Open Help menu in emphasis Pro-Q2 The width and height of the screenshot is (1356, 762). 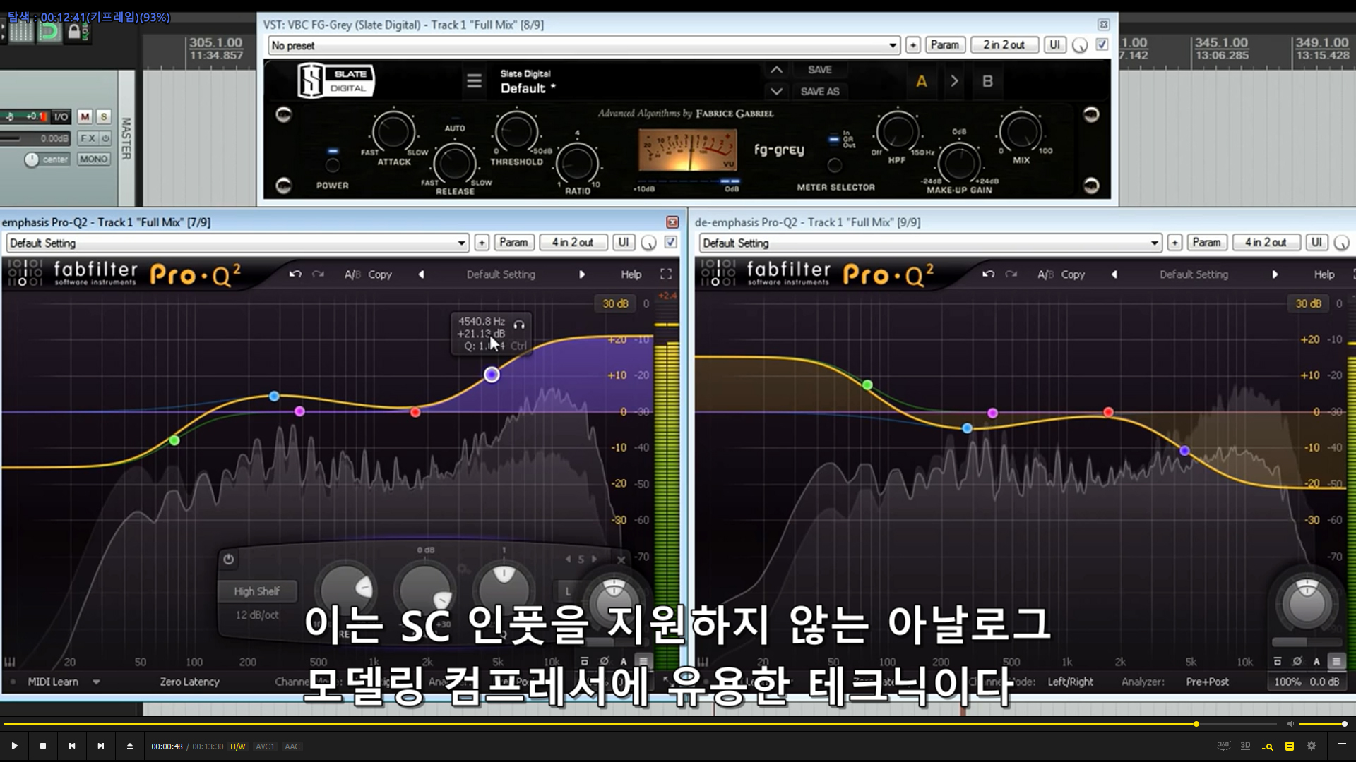coord(631,274)
